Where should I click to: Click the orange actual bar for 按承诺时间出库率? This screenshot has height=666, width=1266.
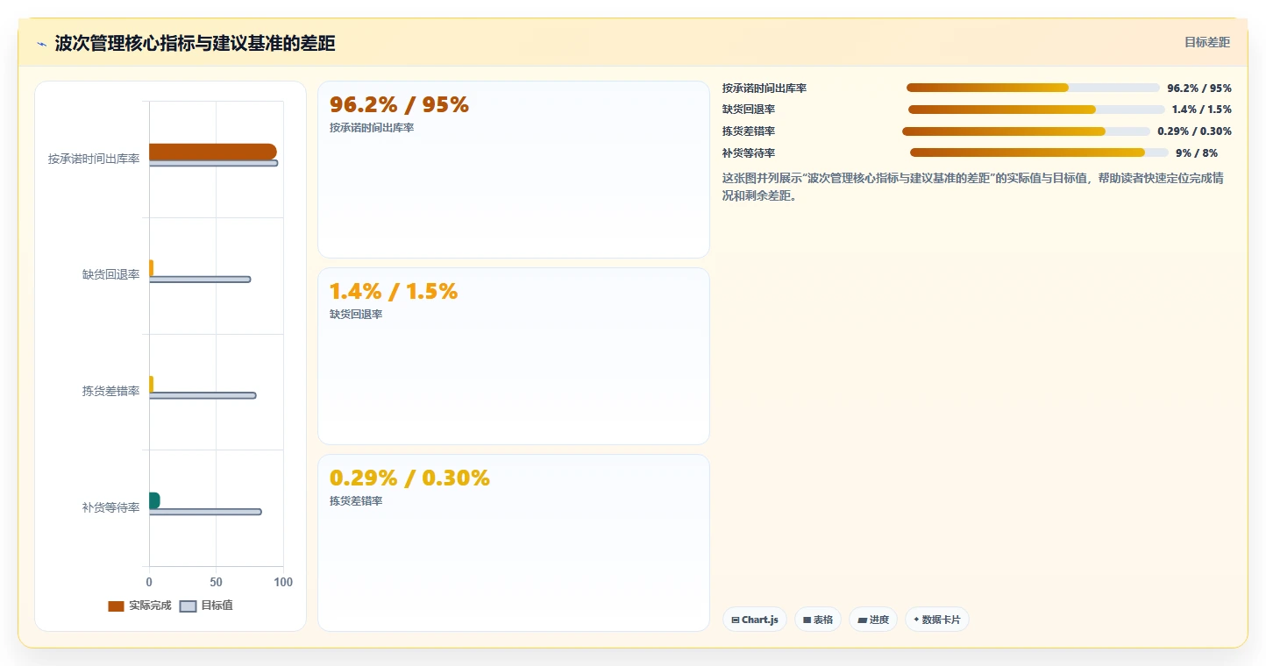coord(213,152)
